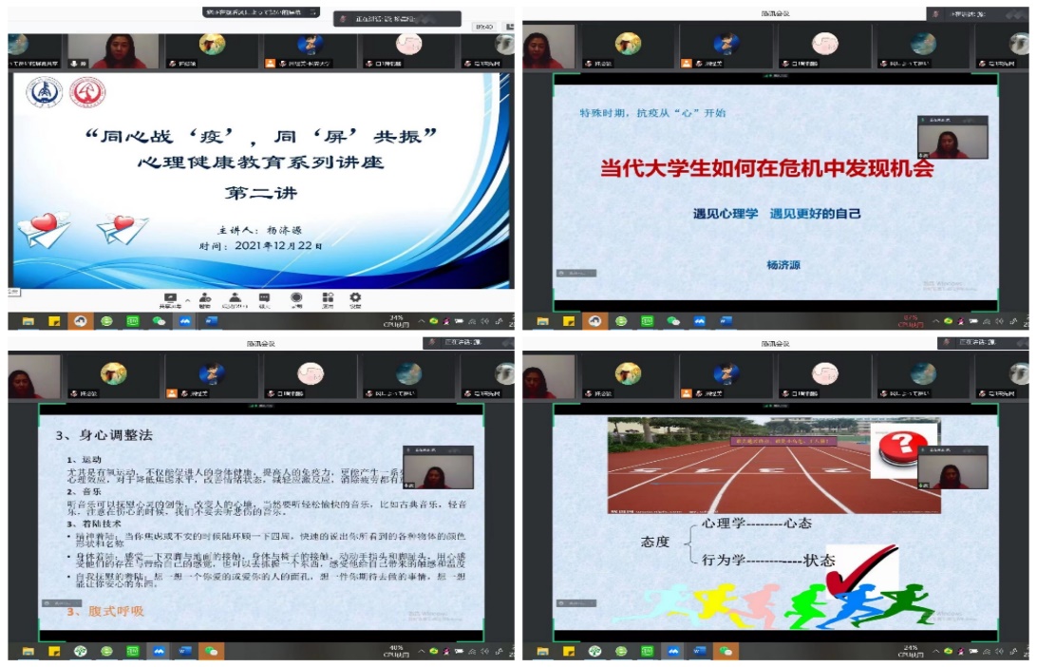
Task: Expand the tray overflow arrow below the 身心调整法 slide
Action: click(x=422, y=652)
